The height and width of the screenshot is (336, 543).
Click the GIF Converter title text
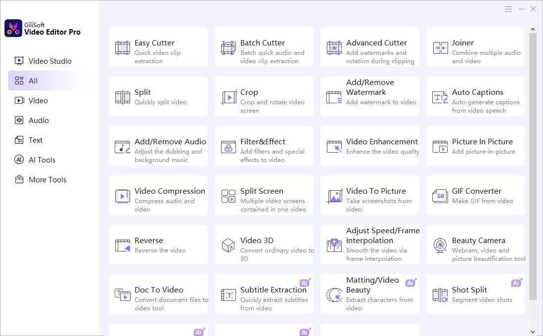(477, 191)
